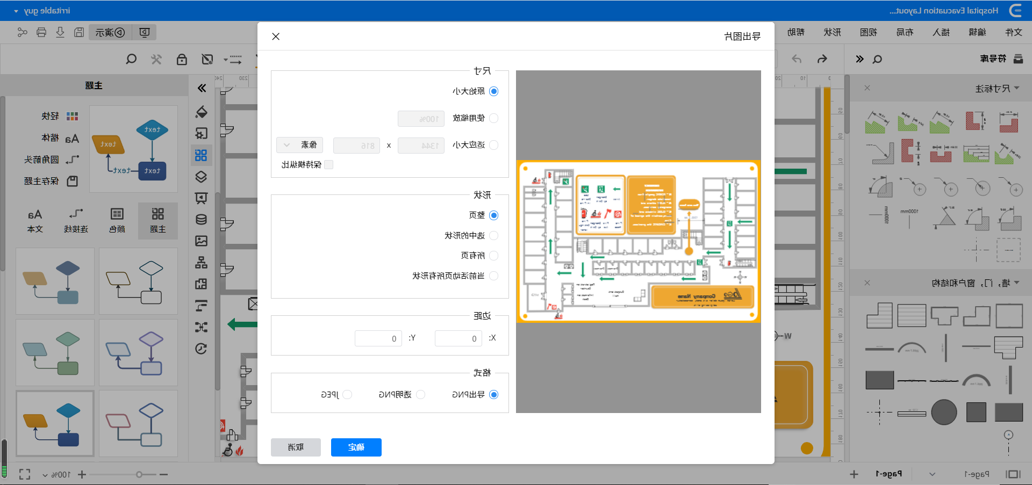Add a new page with plus icon
Viewport: 1032px width, 485px height.
854,474
